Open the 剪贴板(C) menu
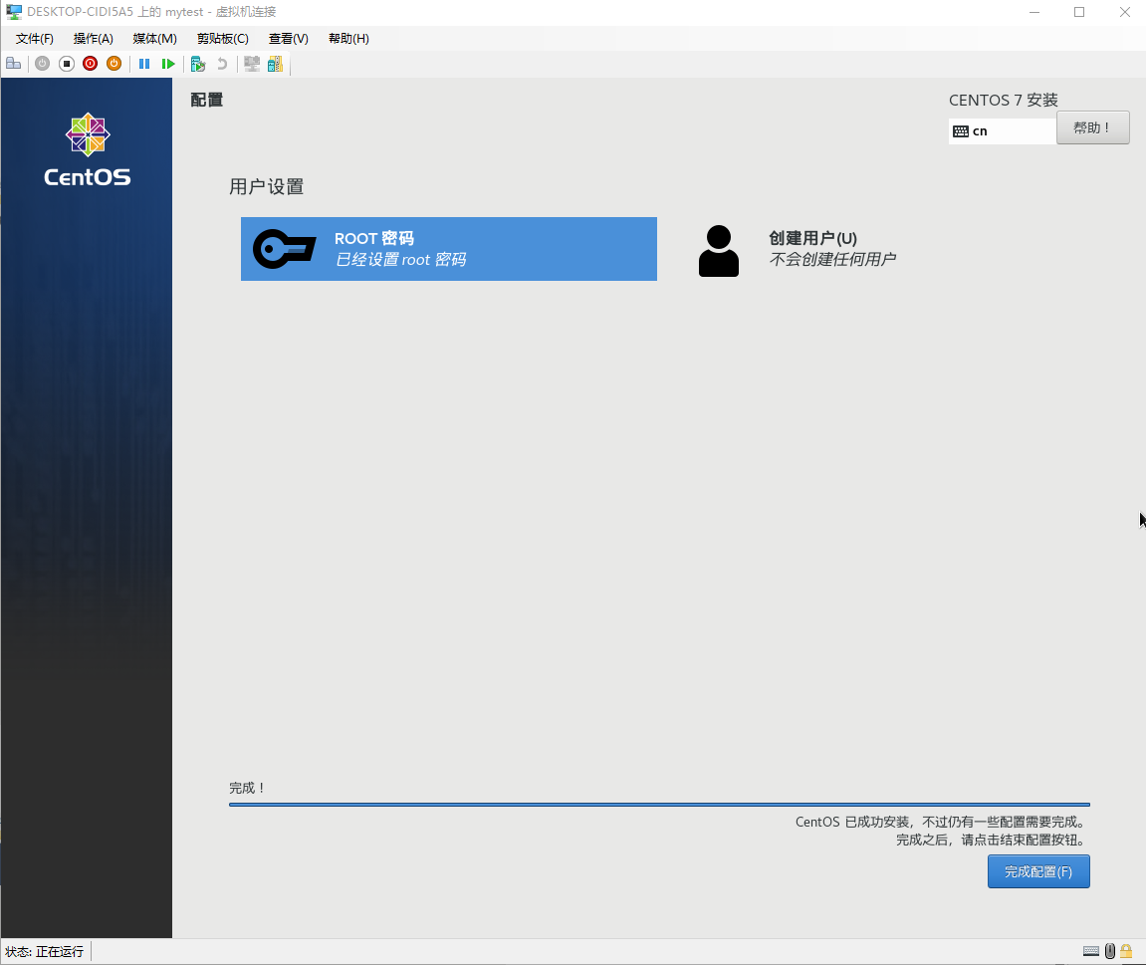 [x=223, y=39]
